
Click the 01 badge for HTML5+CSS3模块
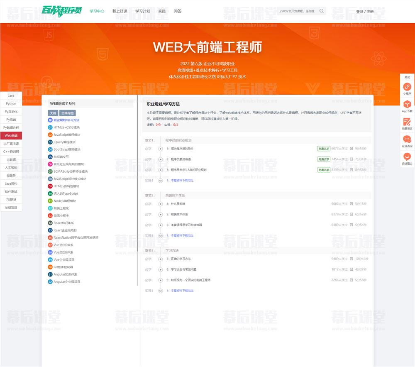coord(50,127)
